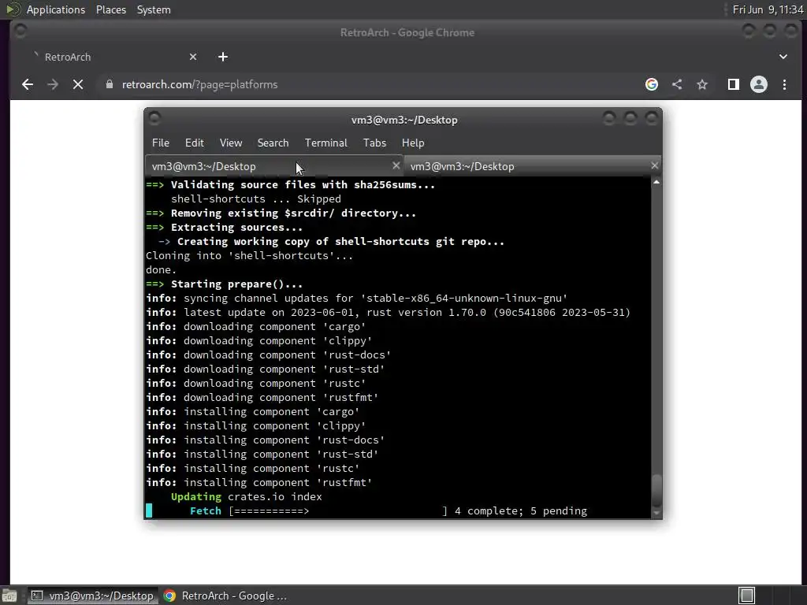The height and width of the screenshot is (605, 807).
Task: Click Chrome forward navigation arrow
Action: pyautogui.click(x=53, y=84)
